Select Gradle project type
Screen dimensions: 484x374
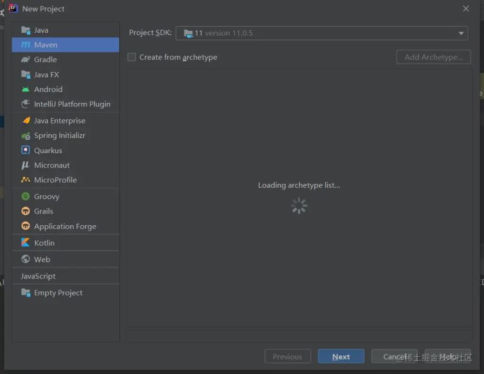click(x=65, y=59)
